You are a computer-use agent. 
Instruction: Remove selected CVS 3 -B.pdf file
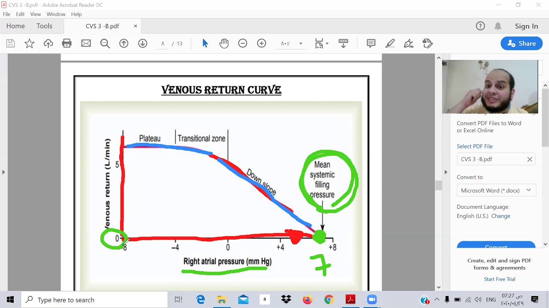[x=530, y=159]
